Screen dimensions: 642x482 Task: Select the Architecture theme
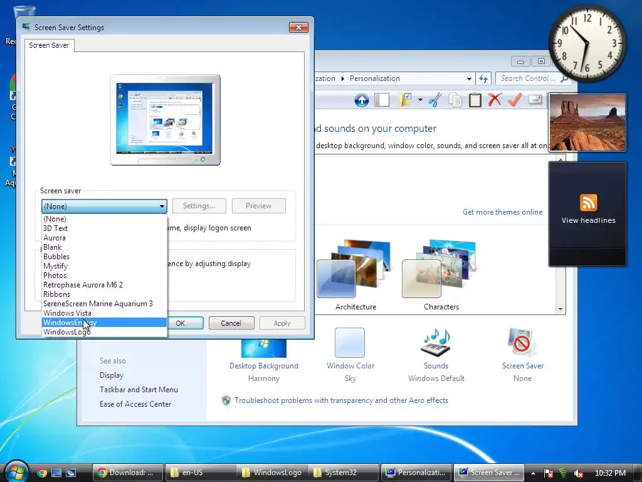point(355,276)
